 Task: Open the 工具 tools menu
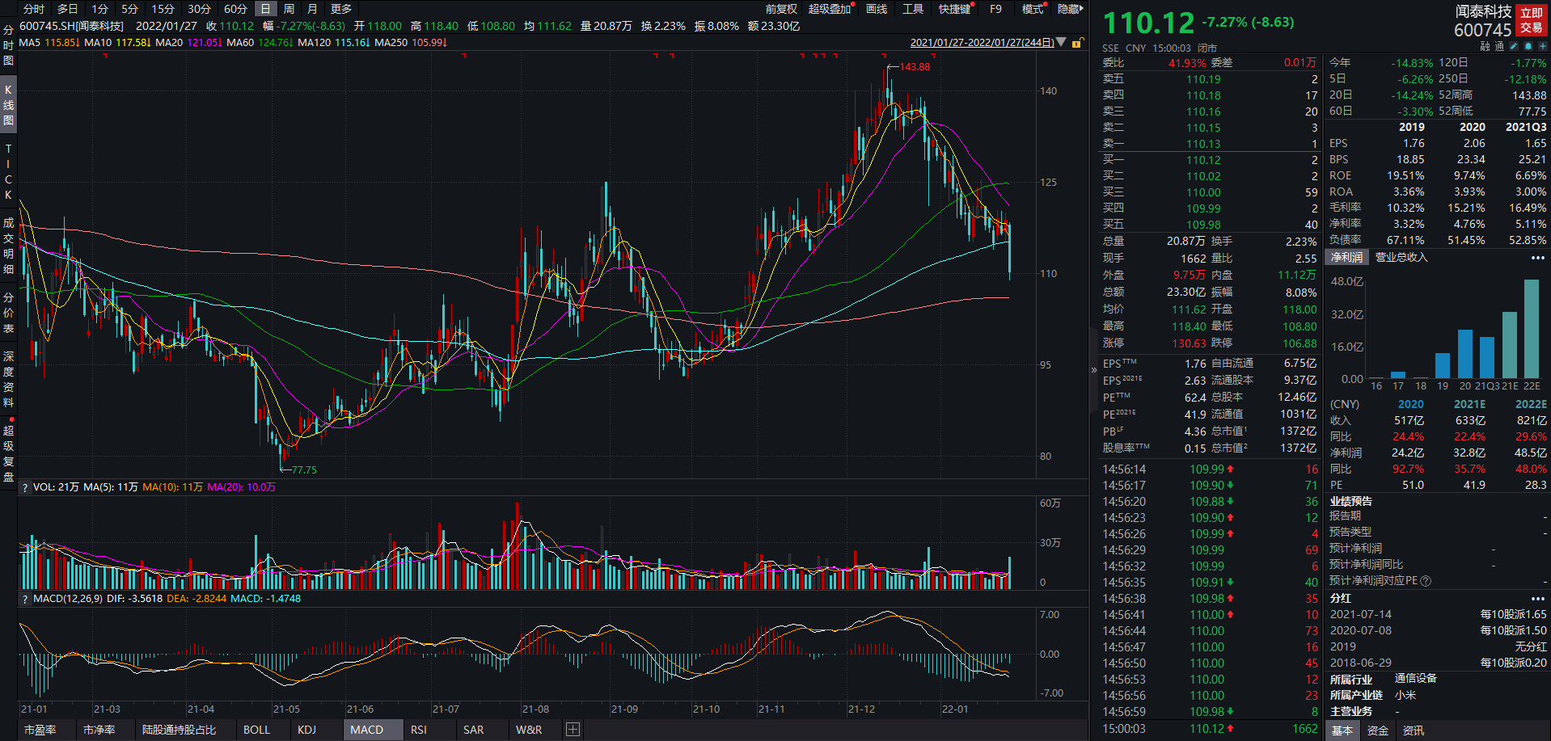point(913,9)
